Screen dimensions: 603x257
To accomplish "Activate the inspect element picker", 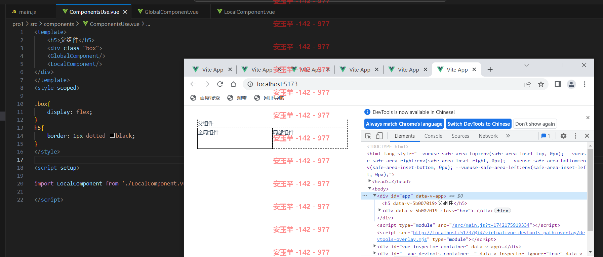I will click(368, 136).
